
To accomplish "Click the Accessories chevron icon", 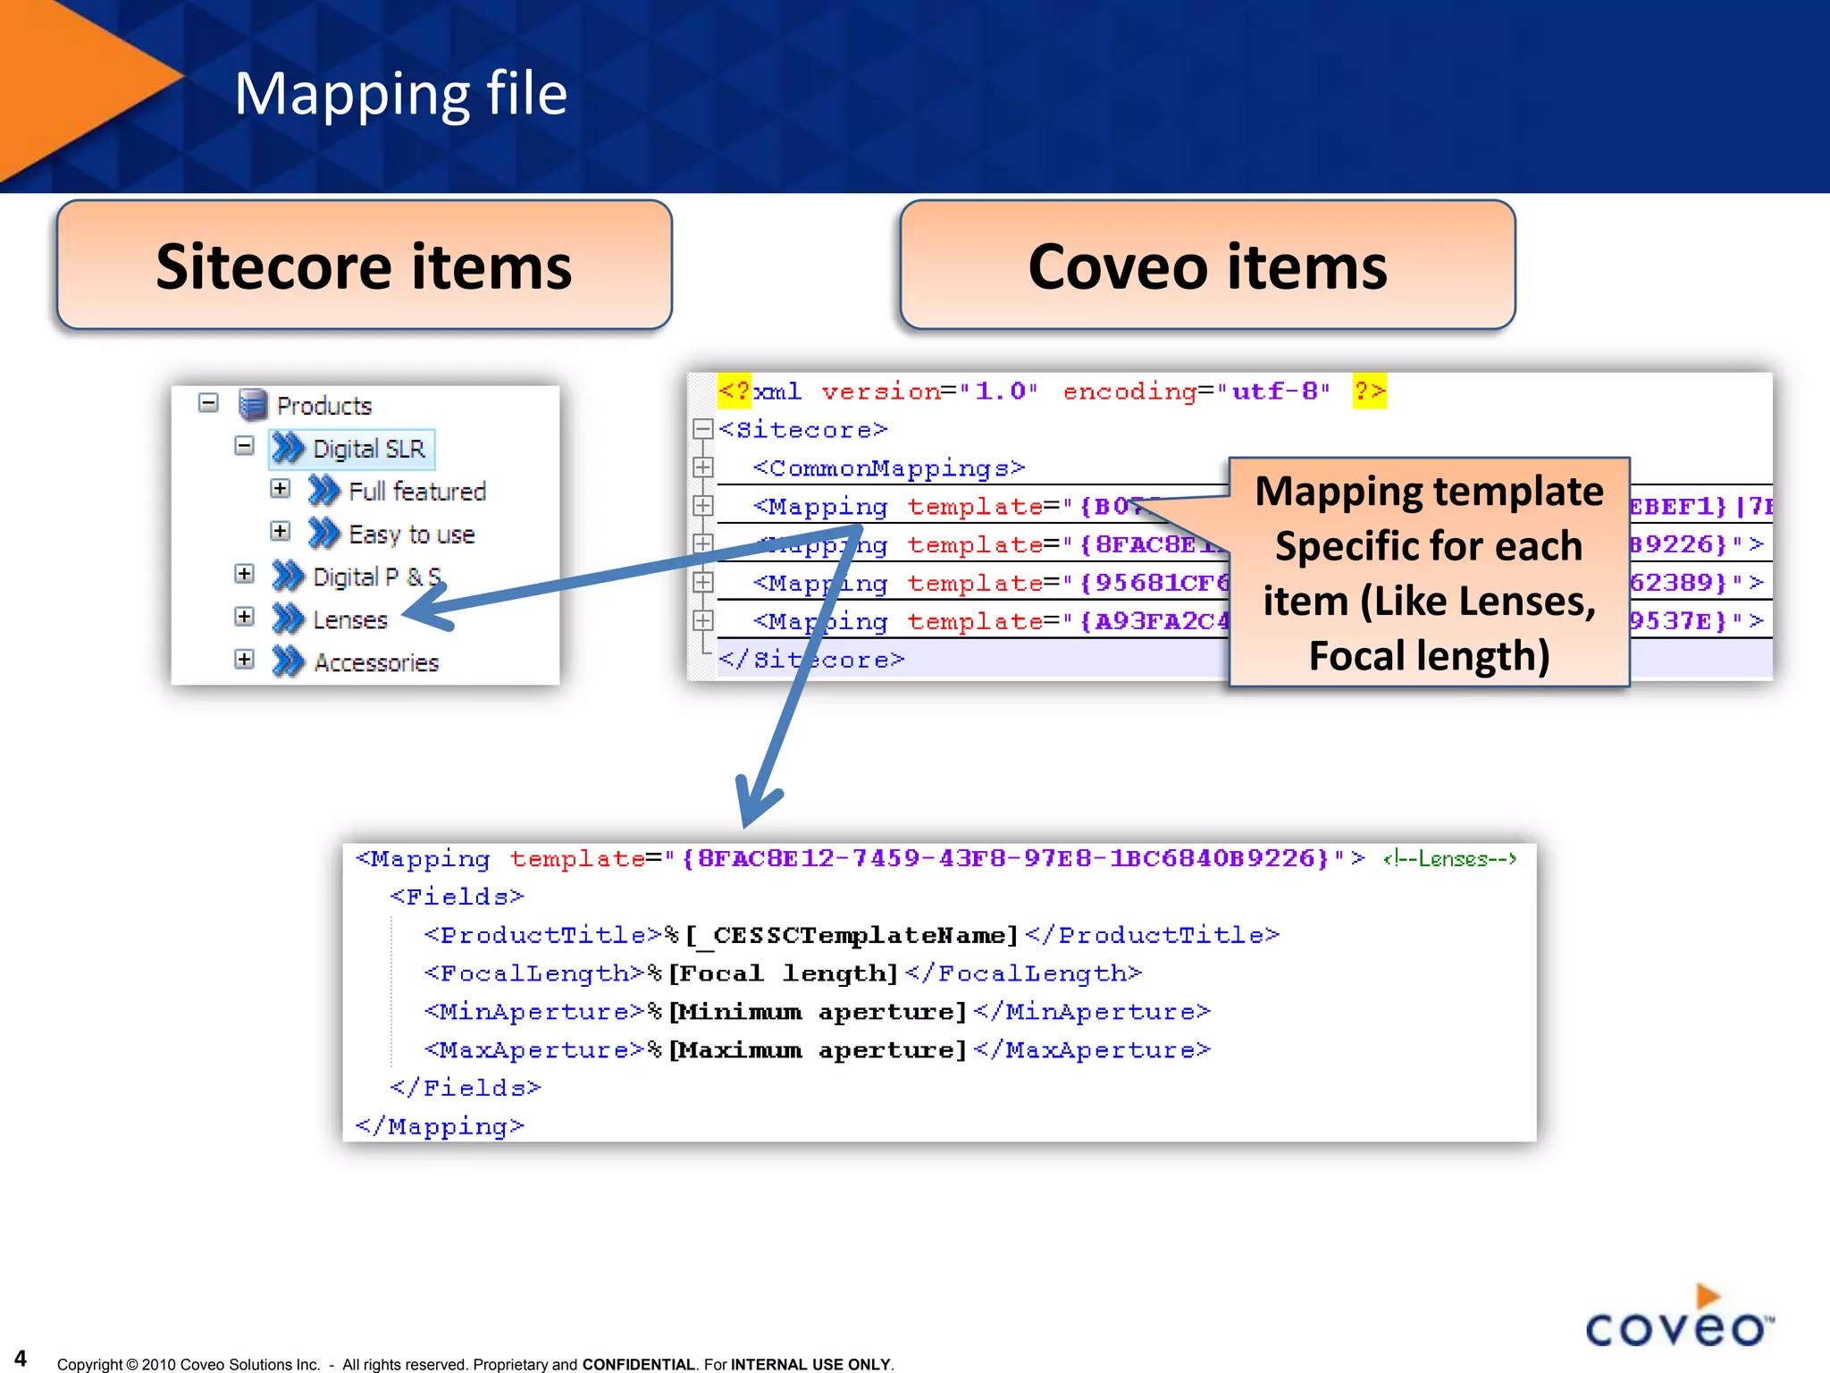I will pos(288,661).
